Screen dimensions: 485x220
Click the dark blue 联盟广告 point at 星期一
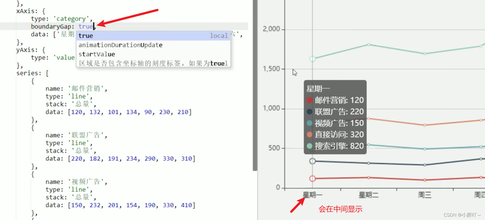(x=312, y=161)
